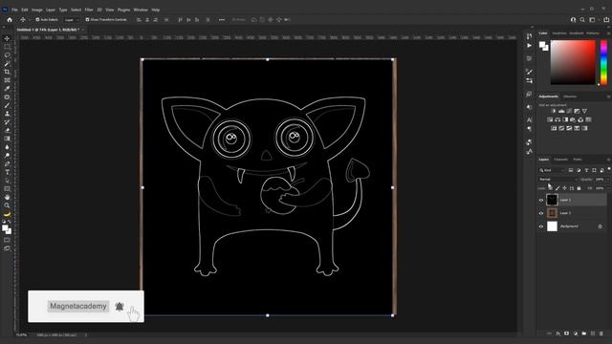
Task: Switch to the Swatches tab
Action: tap(558, 33)
